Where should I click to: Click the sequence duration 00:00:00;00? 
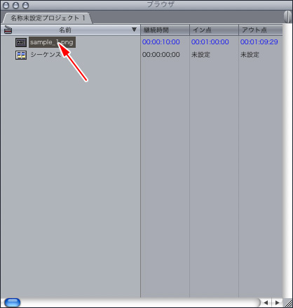[161, 55]
